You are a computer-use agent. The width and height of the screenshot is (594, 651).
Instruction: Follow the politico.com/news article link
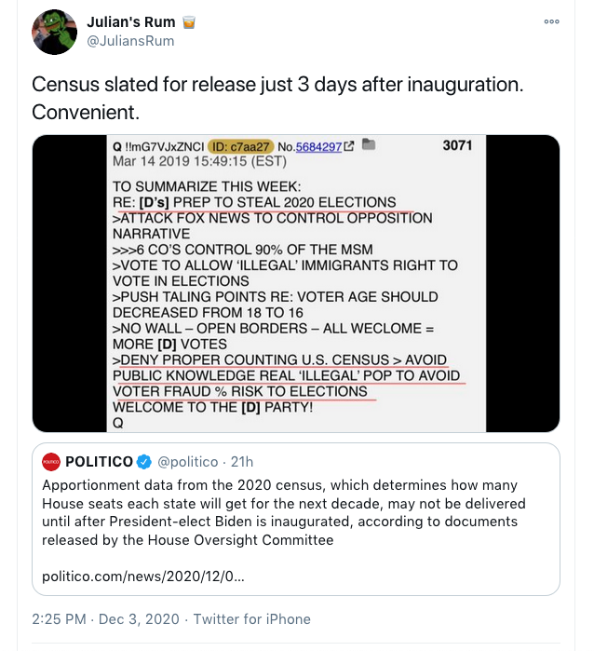[x=143, y=576]
